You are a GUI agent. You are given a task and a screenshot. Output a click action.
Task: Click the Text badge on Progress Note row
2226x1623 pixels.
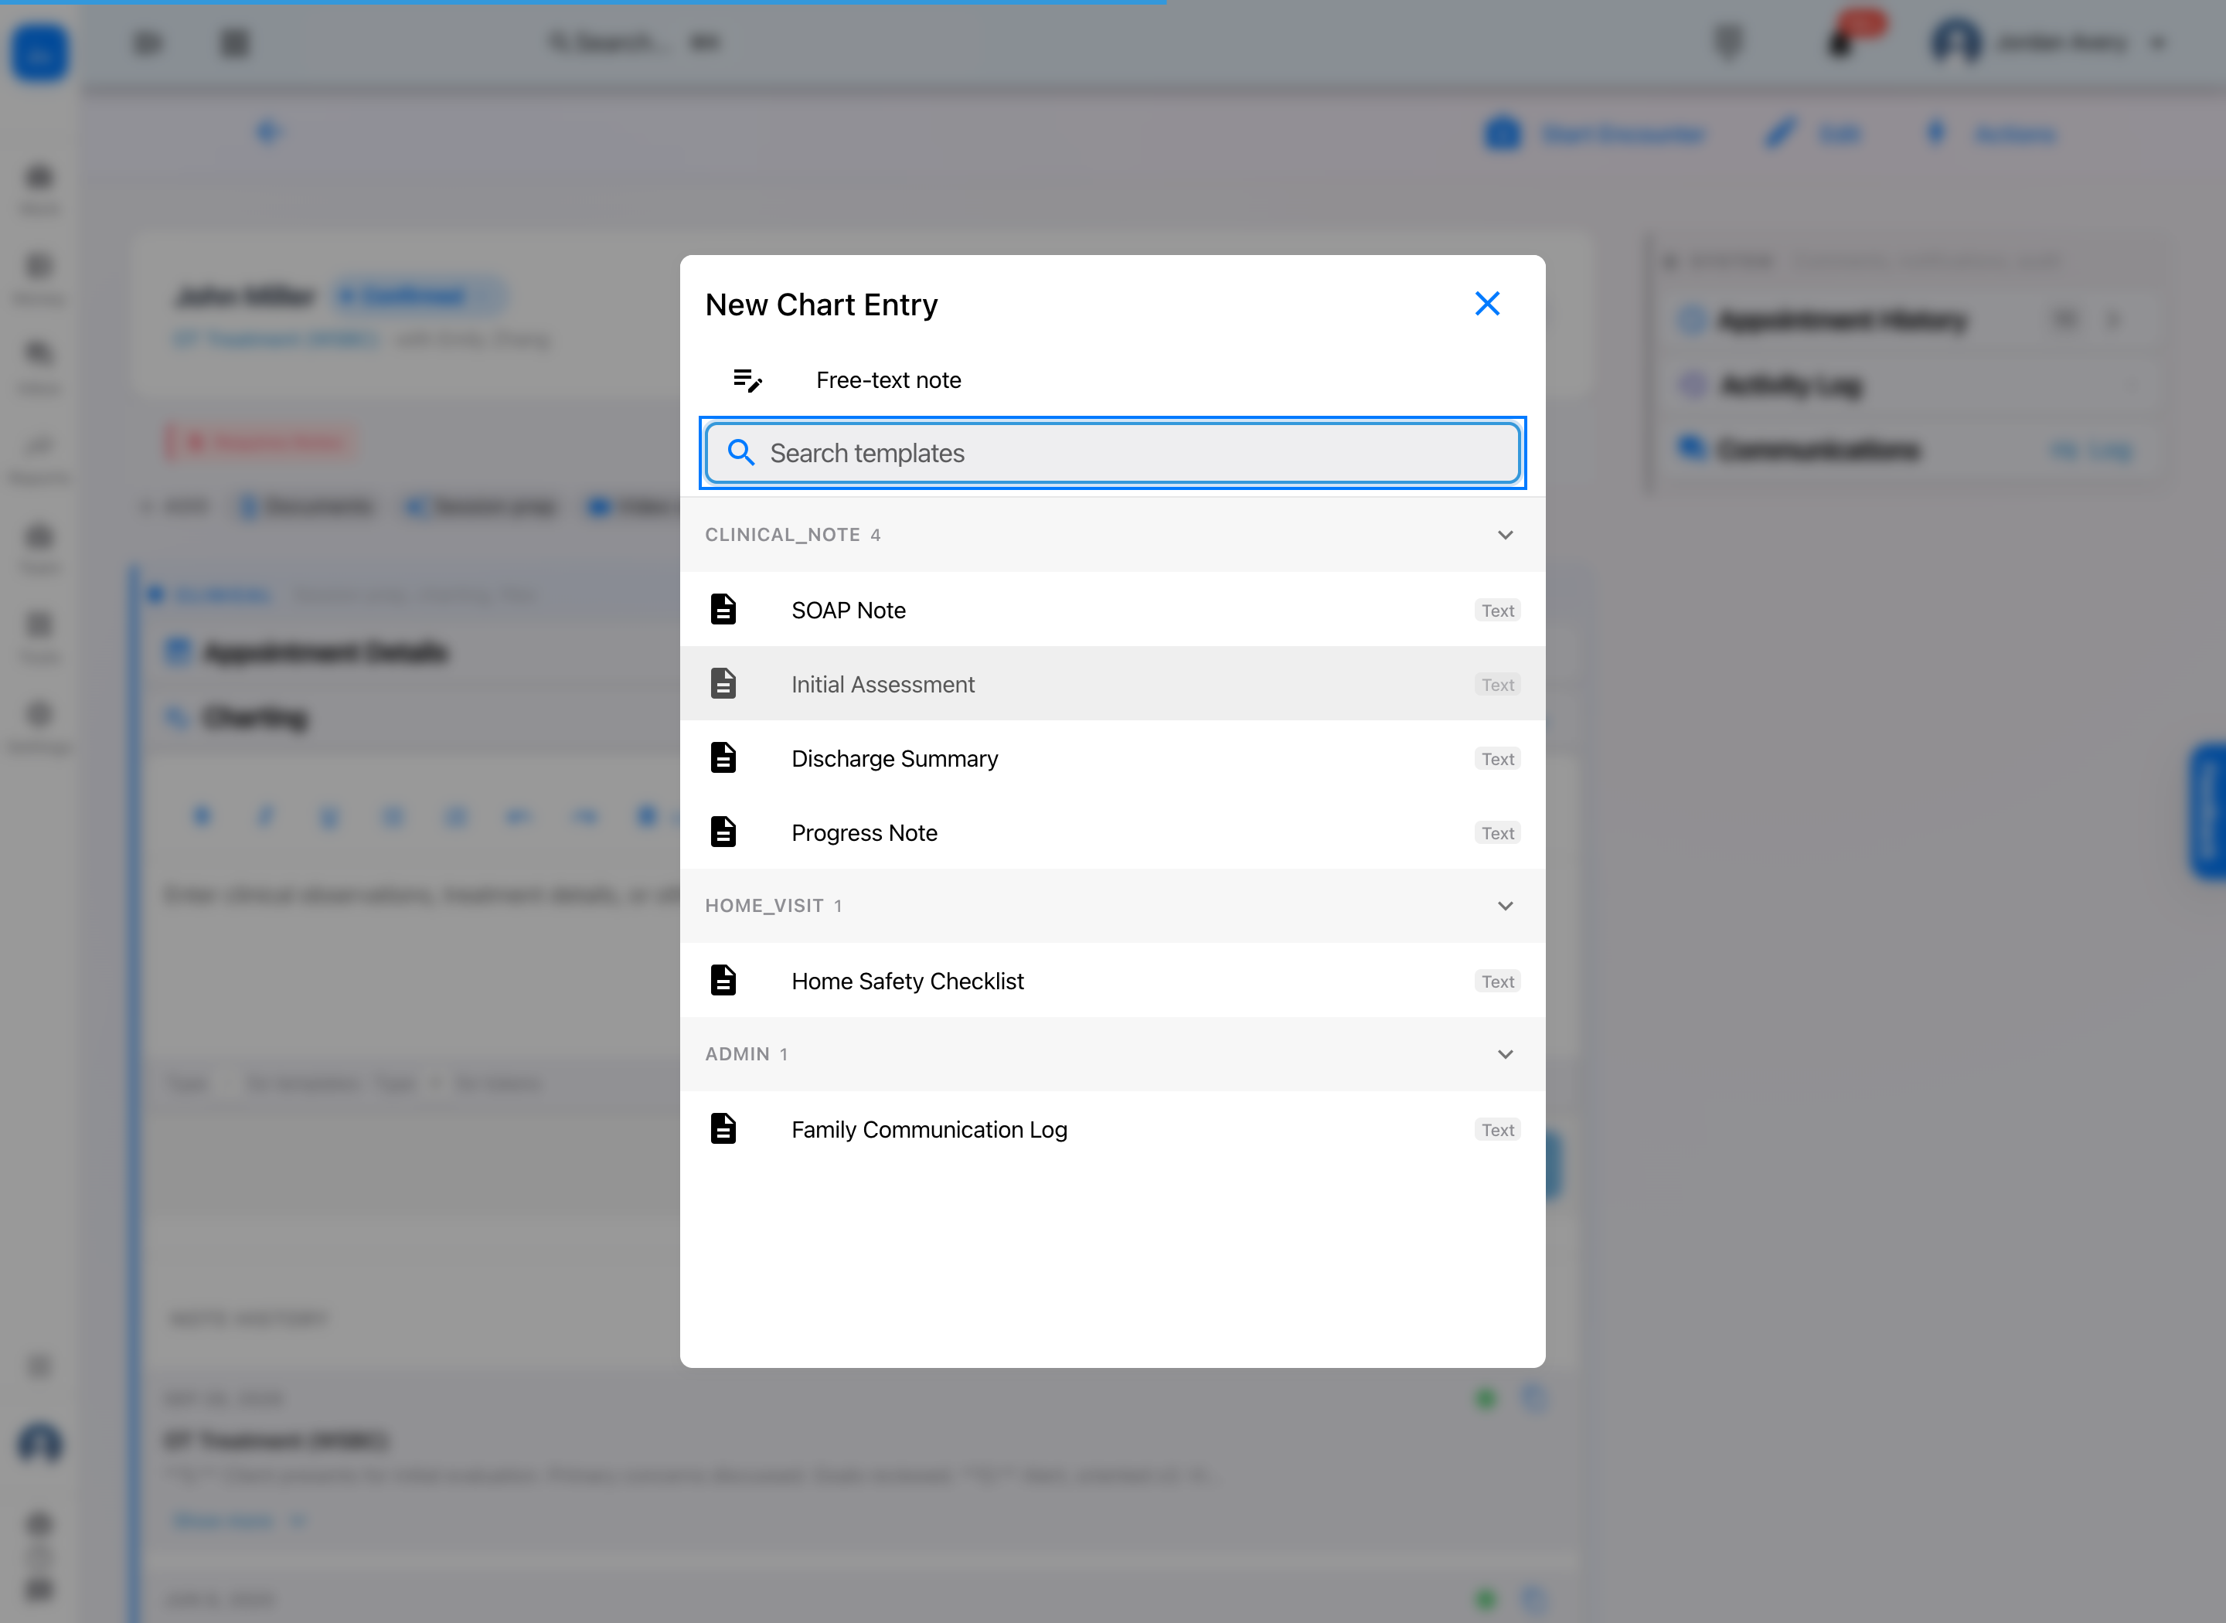(1497, 833)
